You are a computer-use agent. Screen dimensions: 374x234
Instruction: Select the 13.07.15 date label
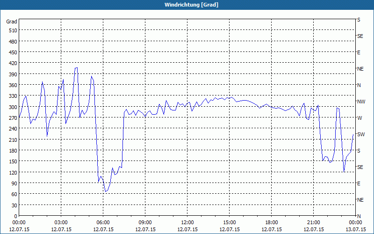click(x=355, y=229)
